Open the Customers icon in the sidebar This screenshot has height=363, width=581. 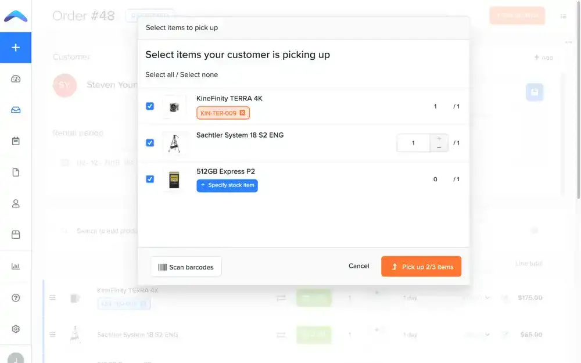[16, 203]
